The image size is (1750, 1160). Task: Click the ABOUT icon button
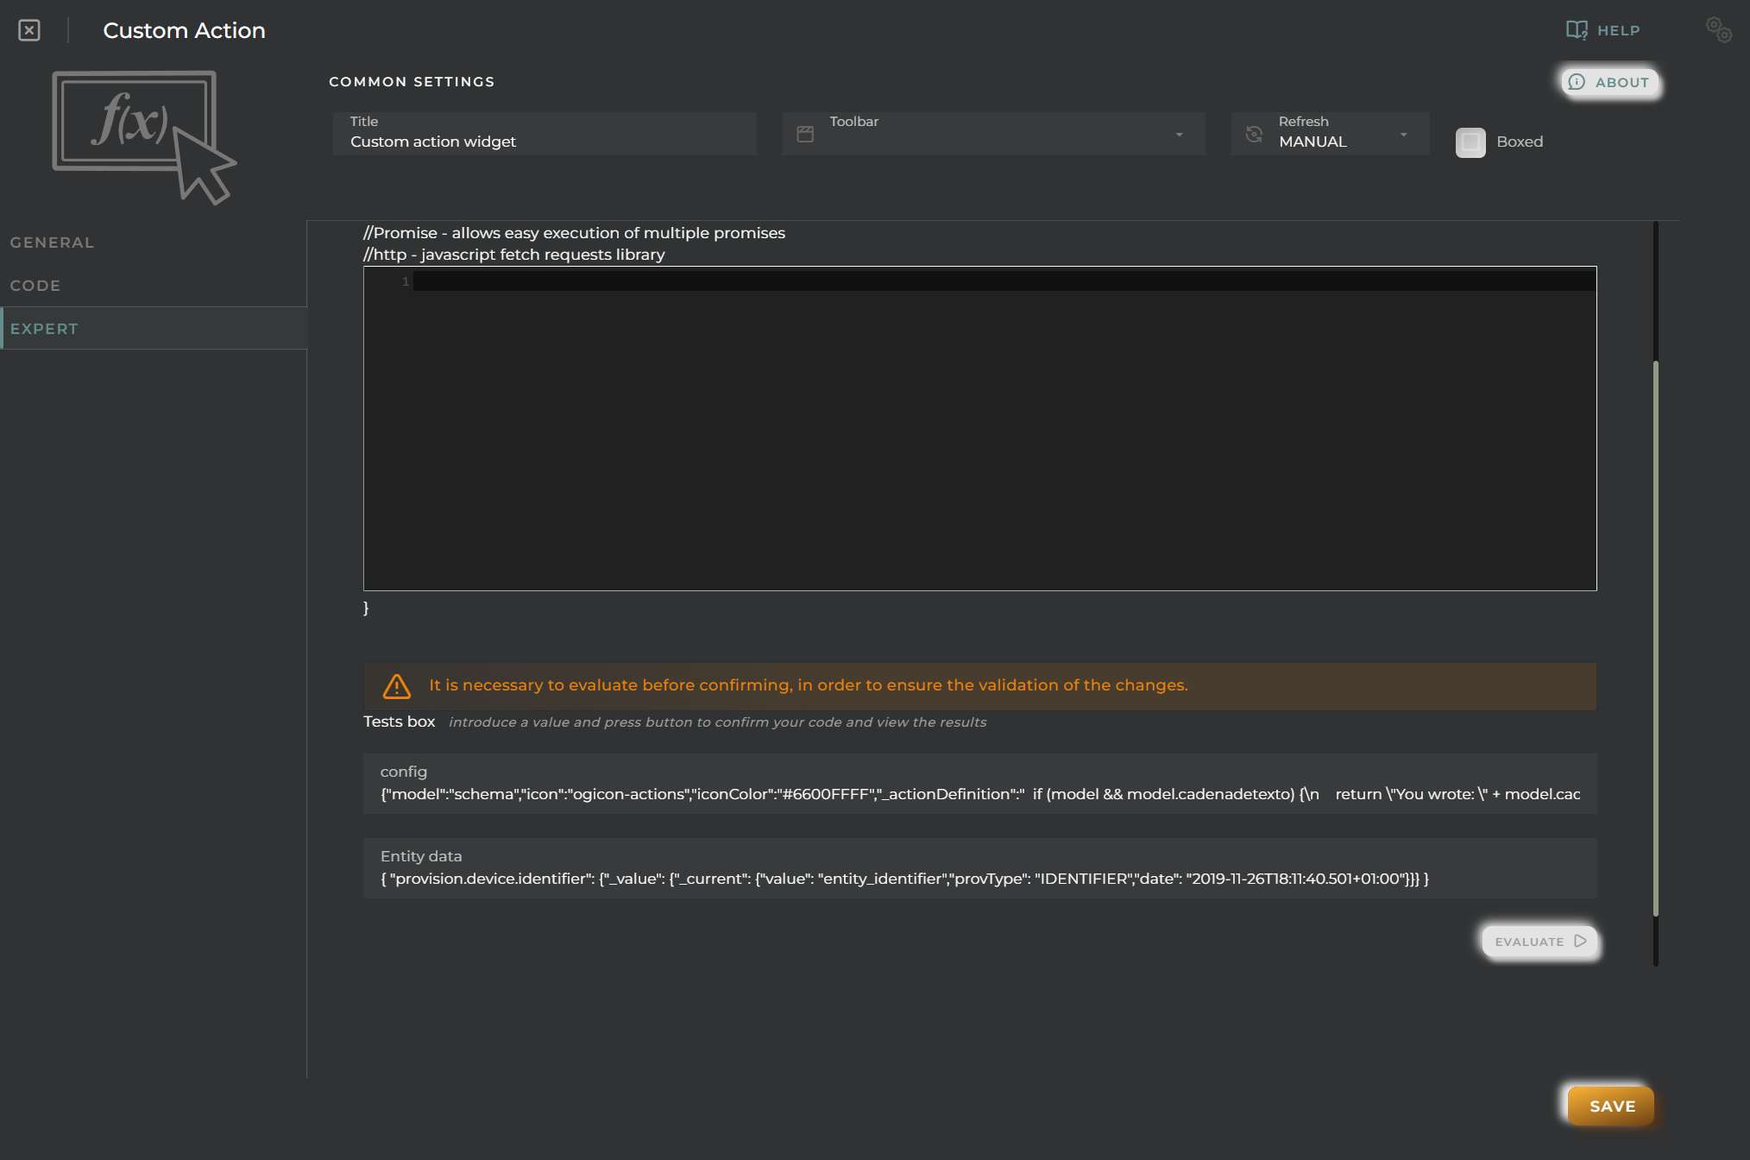(1577, 81)
